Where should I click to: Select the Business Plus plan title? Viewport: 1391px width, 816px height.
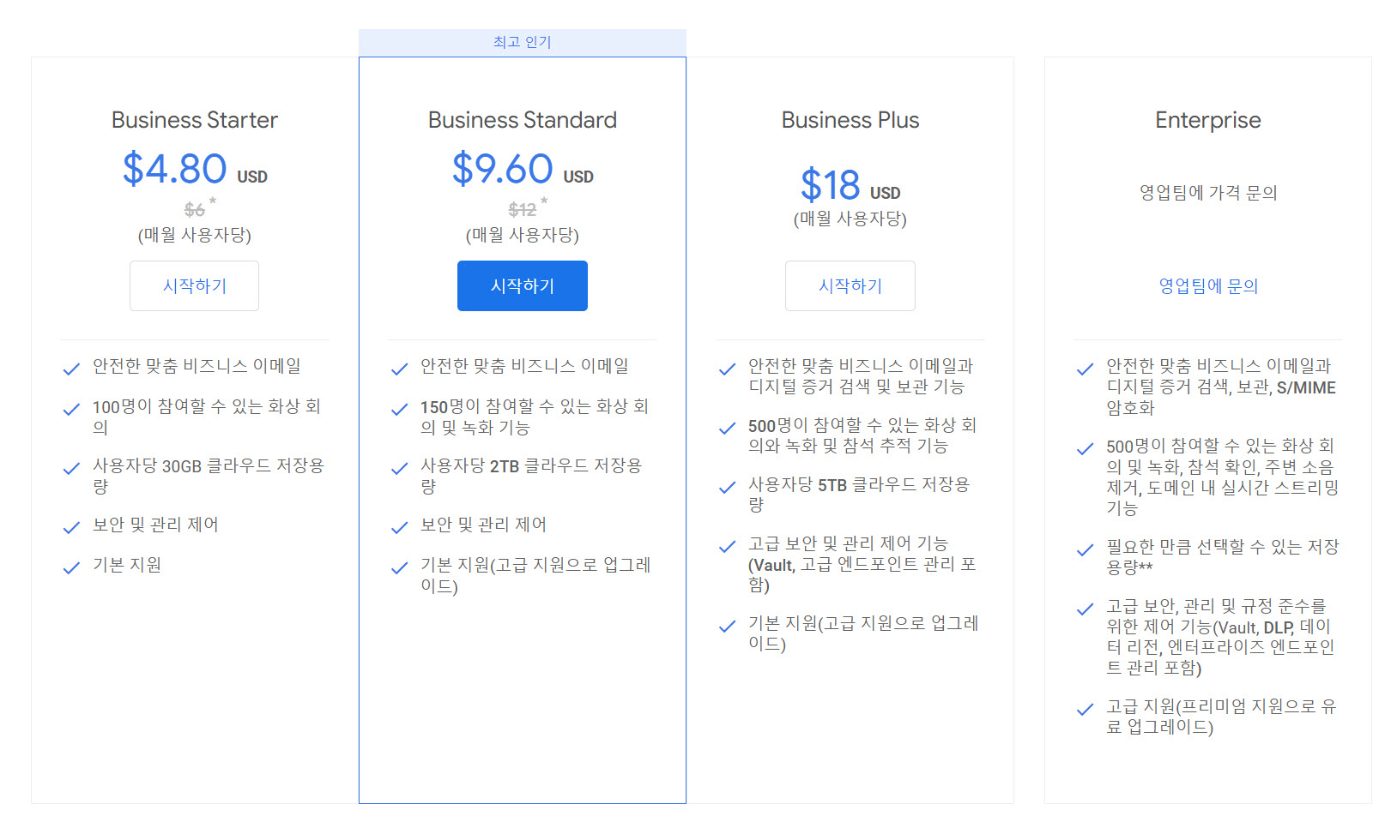[849, 120]
